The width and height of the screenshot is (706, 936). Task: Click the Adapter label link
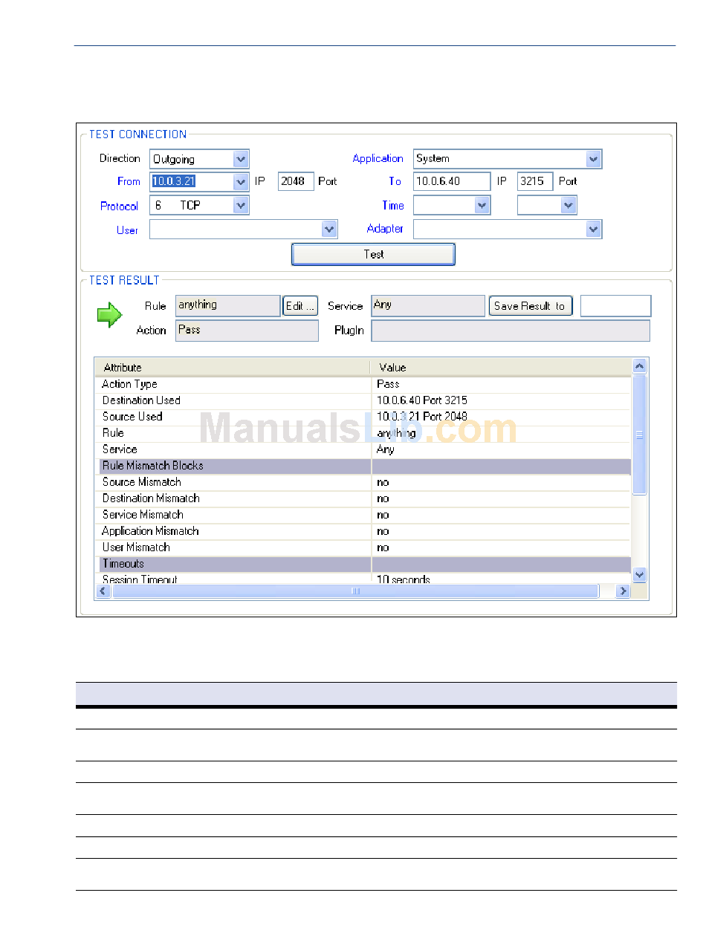point(385,229)
